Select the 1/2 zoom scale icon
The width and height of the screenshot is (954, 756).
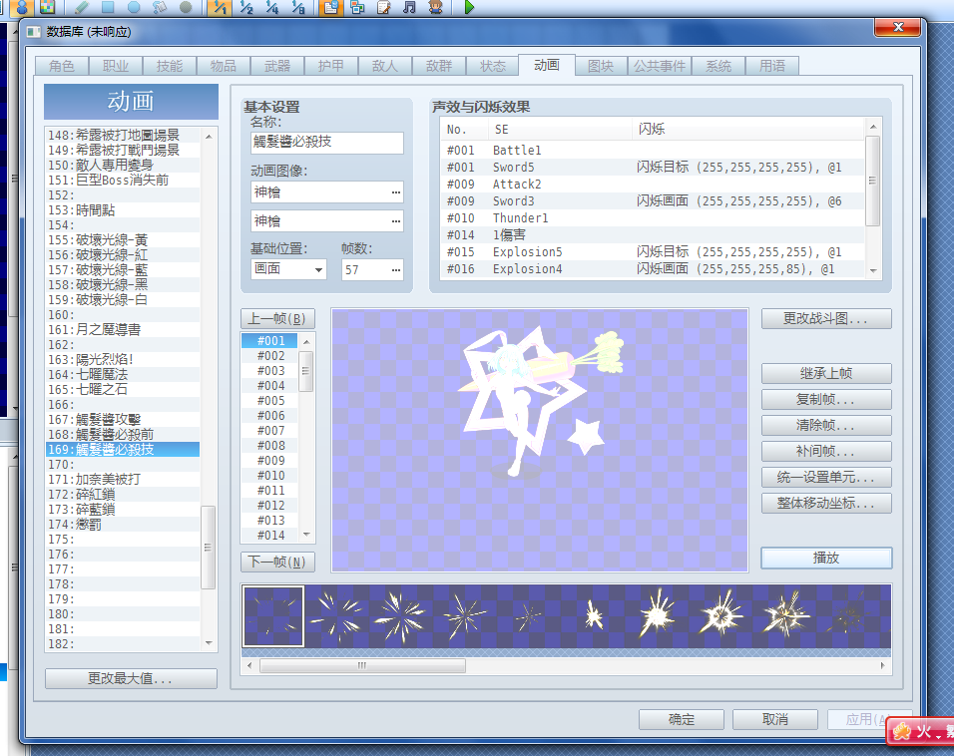[x=245, y=7]
